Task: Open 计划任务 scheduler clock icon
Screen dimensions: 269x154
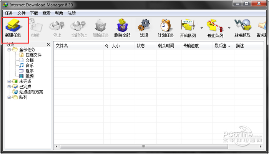Action: point(166,25)
